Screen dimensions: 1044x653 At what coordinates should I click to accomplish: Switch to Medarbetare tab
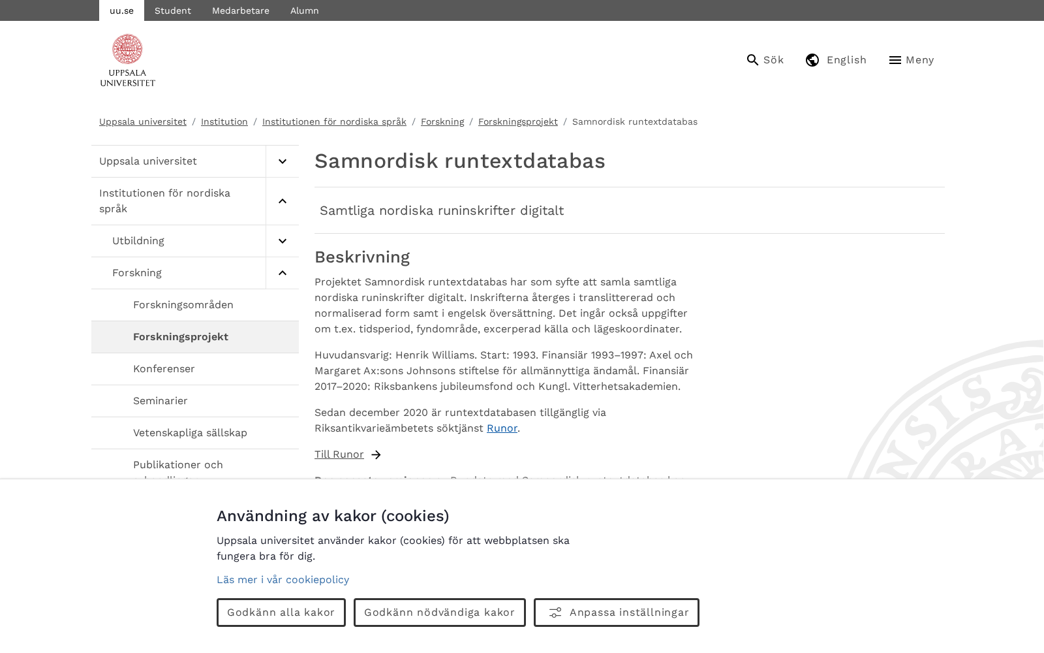[x=241, y=10]
